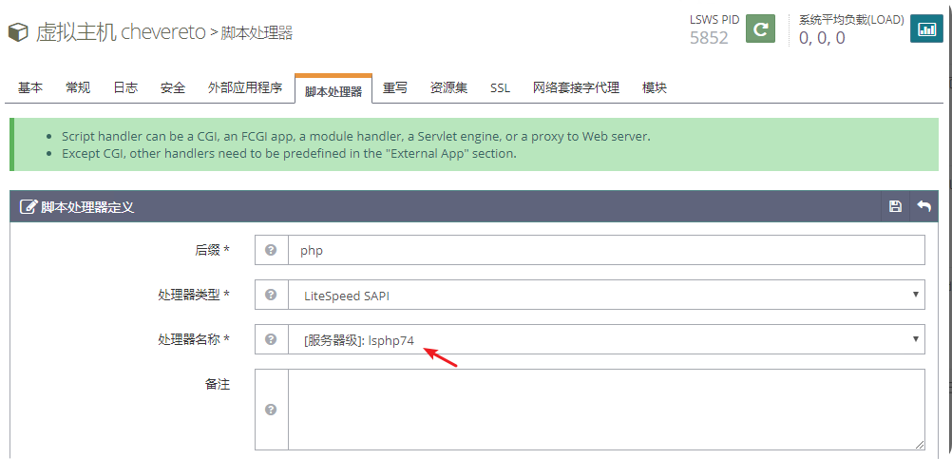Viewport: 952px width, 459px height.
Task: Open the SSL tab
Action: pyautogui.click(x=501, y=88)
